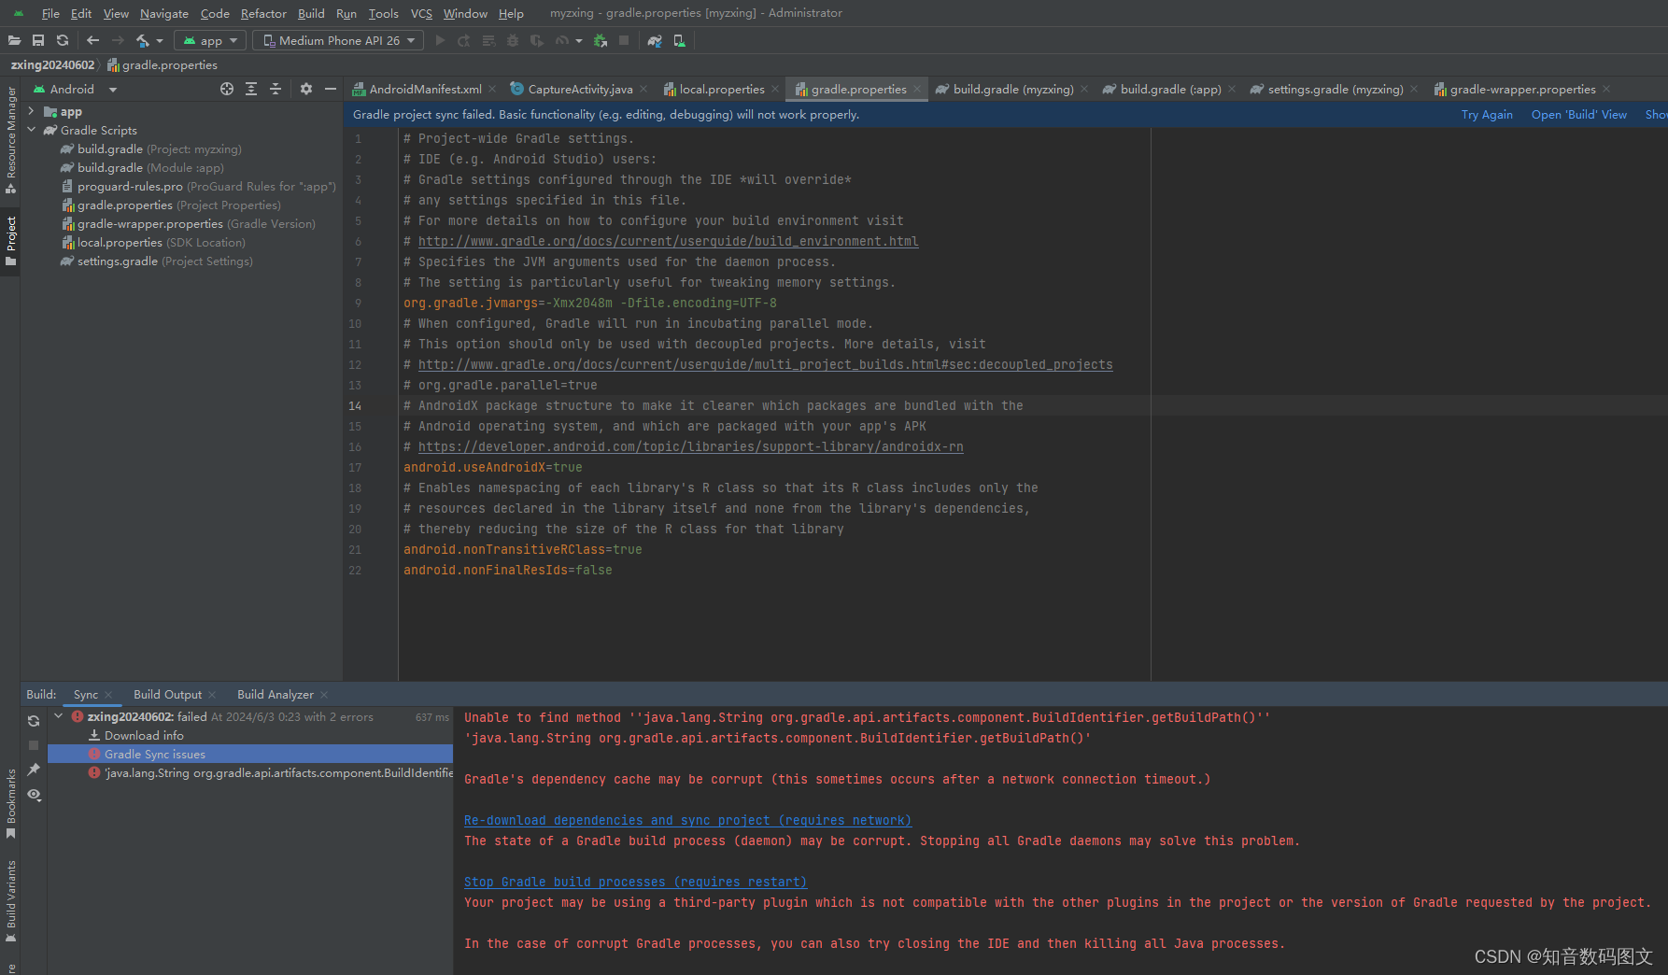
Task: Click the Try Again link in the banner
Action: (1487, 114)
